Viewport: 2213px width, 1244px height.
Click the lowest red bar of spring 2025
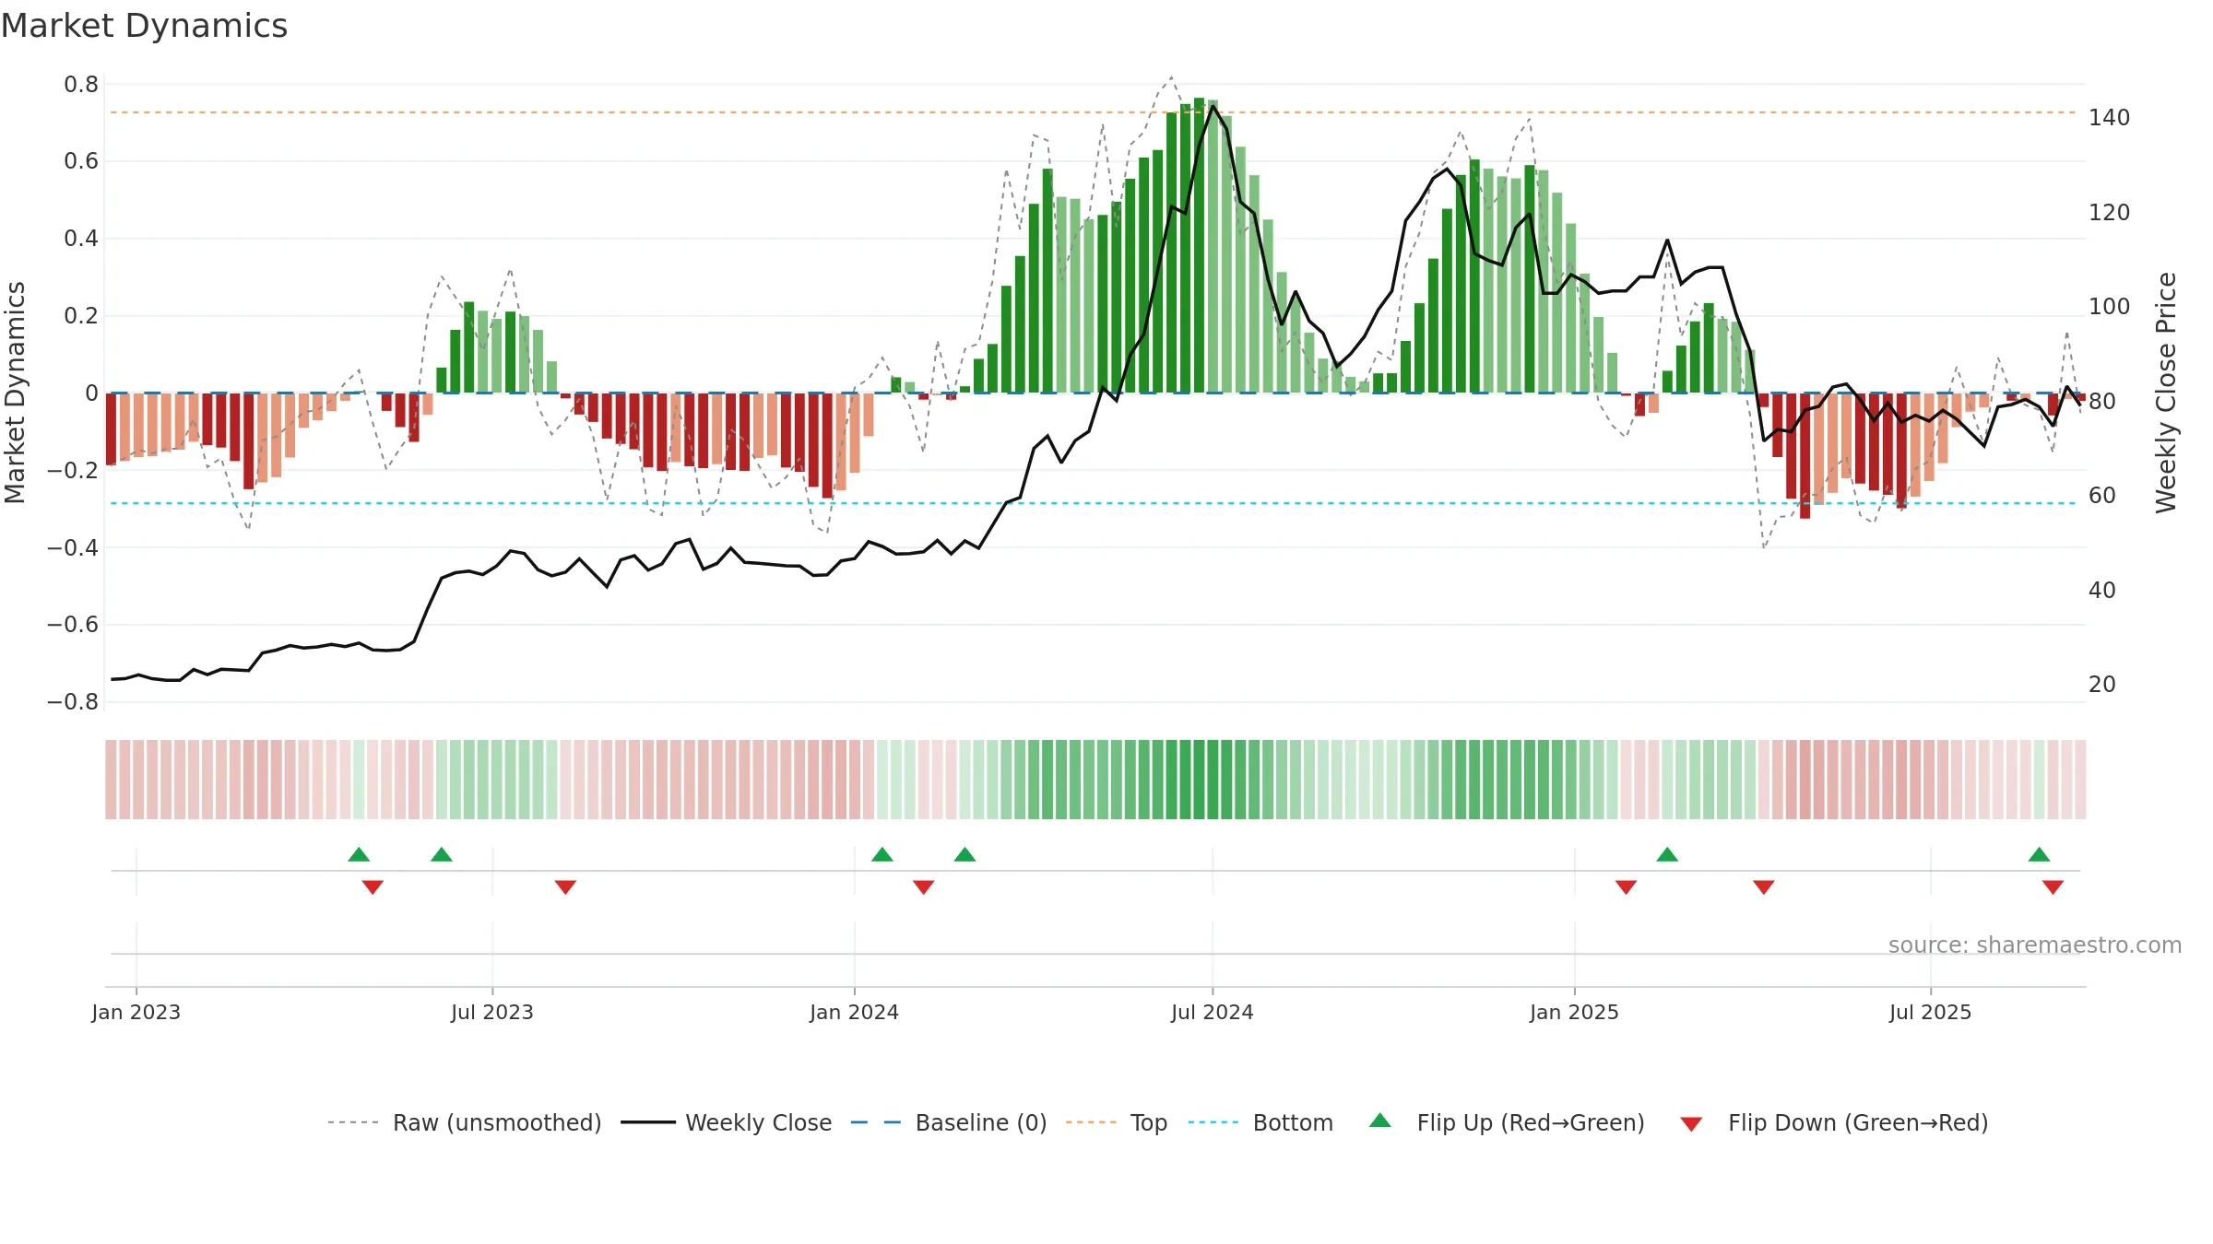(1805, 455)
